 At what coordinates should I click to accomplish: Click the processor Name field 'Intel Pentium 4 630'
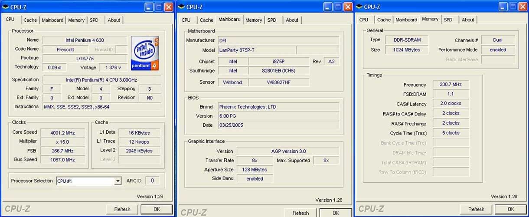tap(85, 40)
